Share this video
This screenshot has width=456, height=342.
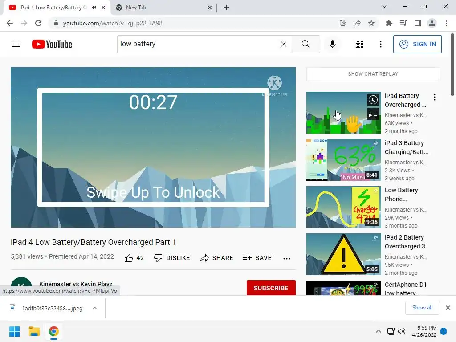pyautogui.click(x=217, y=258)
